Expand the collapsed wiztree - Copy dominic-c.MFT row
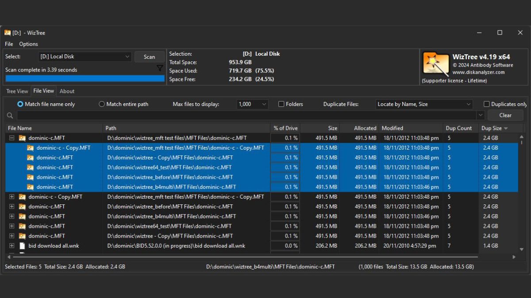 tap(12, 236)
